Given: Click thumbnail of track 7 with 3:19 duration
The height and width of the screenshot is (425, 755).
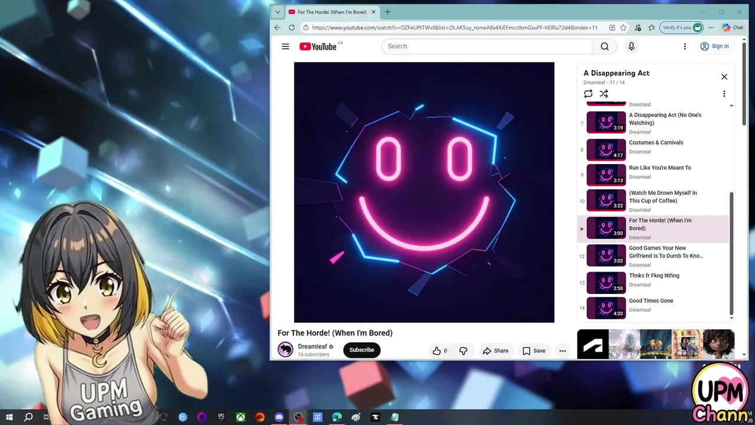Looking at the screenshot, I should (606, 122).
